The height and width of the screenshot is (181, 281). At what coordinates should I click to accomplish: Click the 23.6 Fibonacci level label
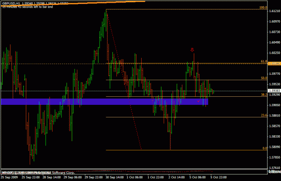[x=264, y=115]
